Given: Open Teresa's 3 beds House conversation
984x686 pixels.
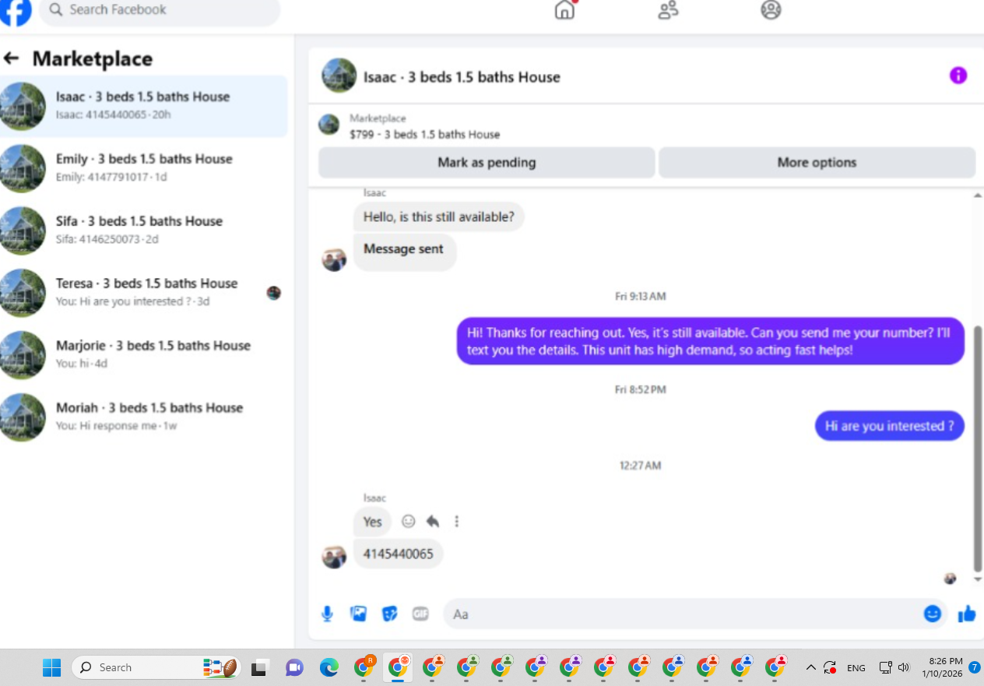Looking at the screenshot, I should tap(144, 293).
